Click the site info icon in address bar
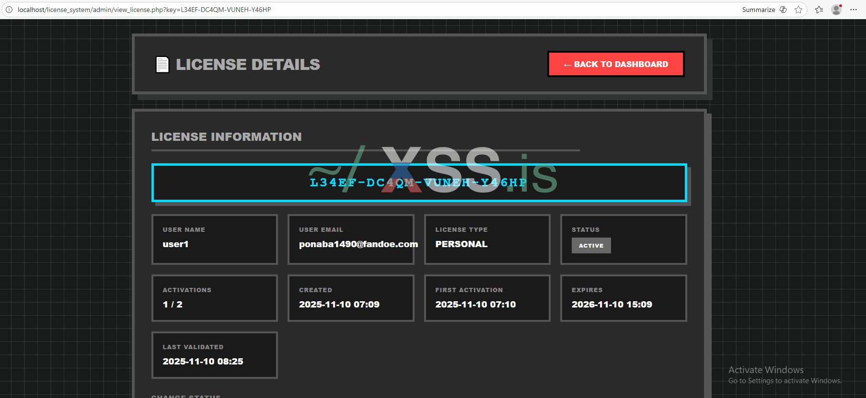Image resolution: width=866 pixels, height=398 pixels. pos(9,10)
